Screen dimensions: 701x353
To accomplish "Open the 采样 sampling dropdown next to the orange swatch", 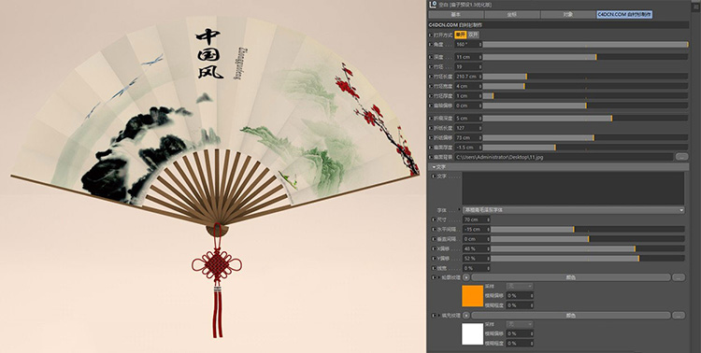I will (x=520, y=286).
